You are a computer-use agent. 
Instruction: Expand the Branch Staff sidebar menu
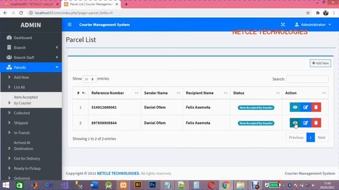point(31,58)
